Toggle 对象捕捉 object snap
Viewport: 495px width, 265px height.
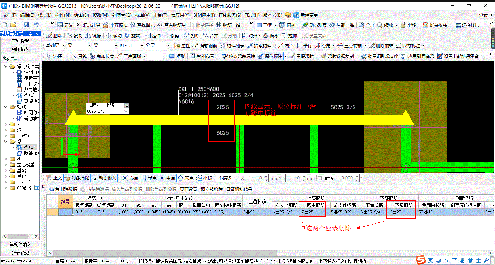tap(77, 178)
